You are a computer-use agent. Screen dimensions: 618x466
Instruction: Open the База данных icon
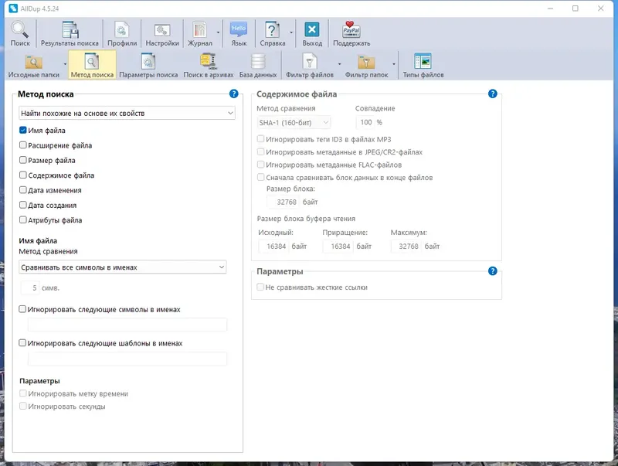coord(258,65)
